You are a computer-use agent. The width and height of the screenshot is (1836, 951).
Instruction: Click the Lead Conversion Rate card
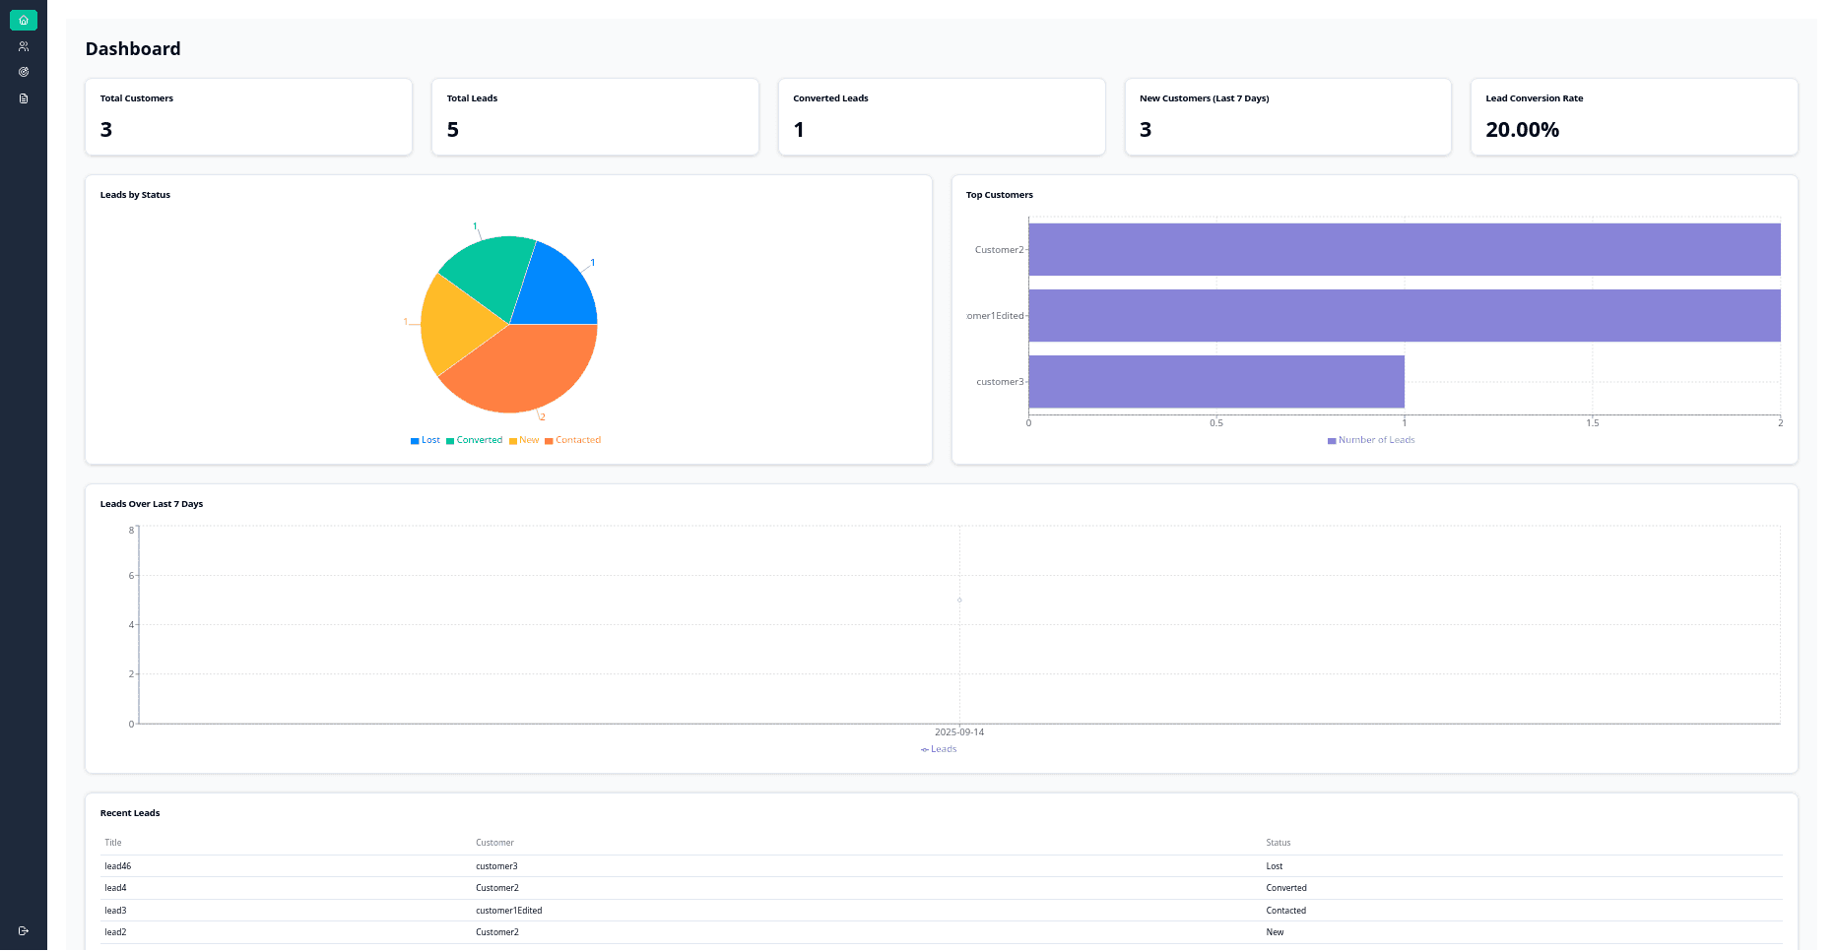coord(1633,116)
